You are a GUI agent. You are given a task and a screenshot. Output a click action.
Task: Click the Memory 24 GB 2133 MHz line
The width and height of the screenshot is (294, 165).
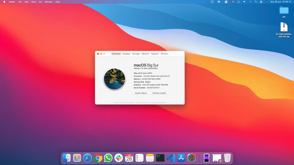click(x=147, y=79)
